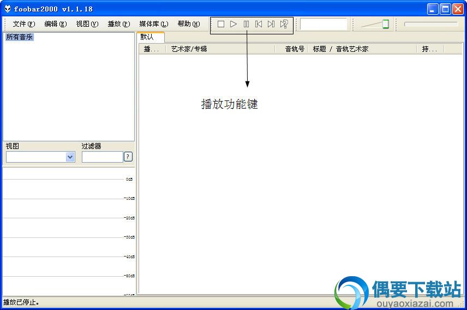This screenshot has height=310, width=467.
Task: Click the 播放已停止 status bar text
Action: click(x=21, y=302)
